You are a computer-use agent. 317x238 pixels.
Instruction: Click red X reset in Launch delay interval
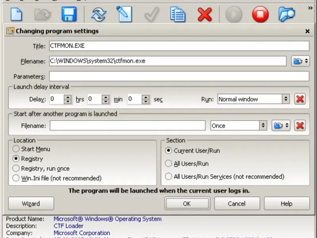pyautogui.click(x=300, y=99)
